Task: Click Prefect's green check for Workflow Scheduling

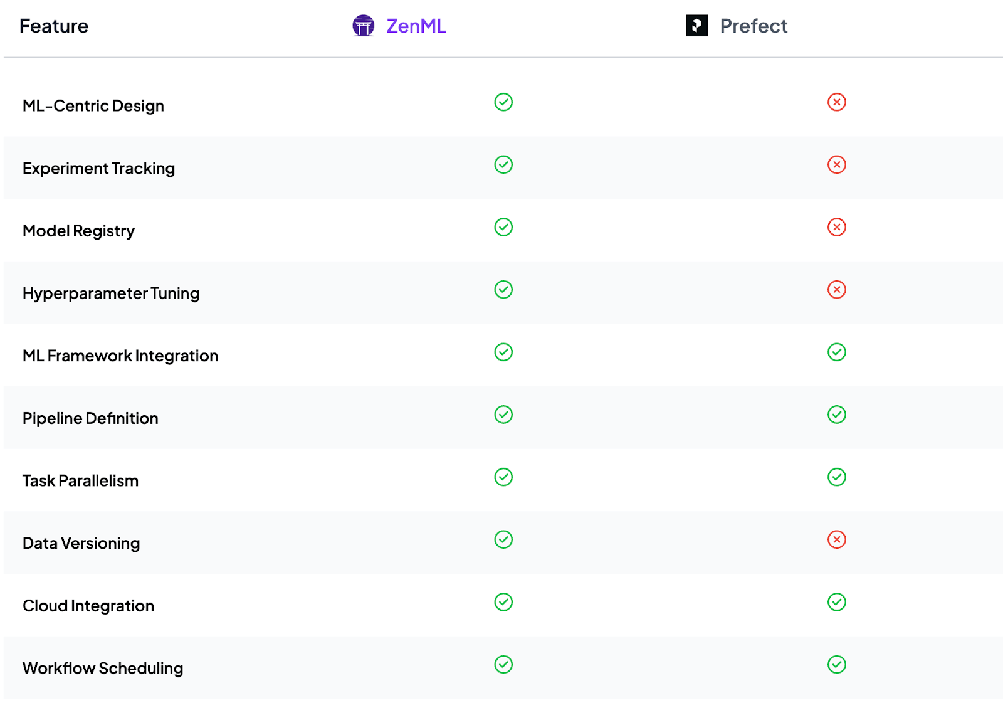Action: tap(836, 665)
